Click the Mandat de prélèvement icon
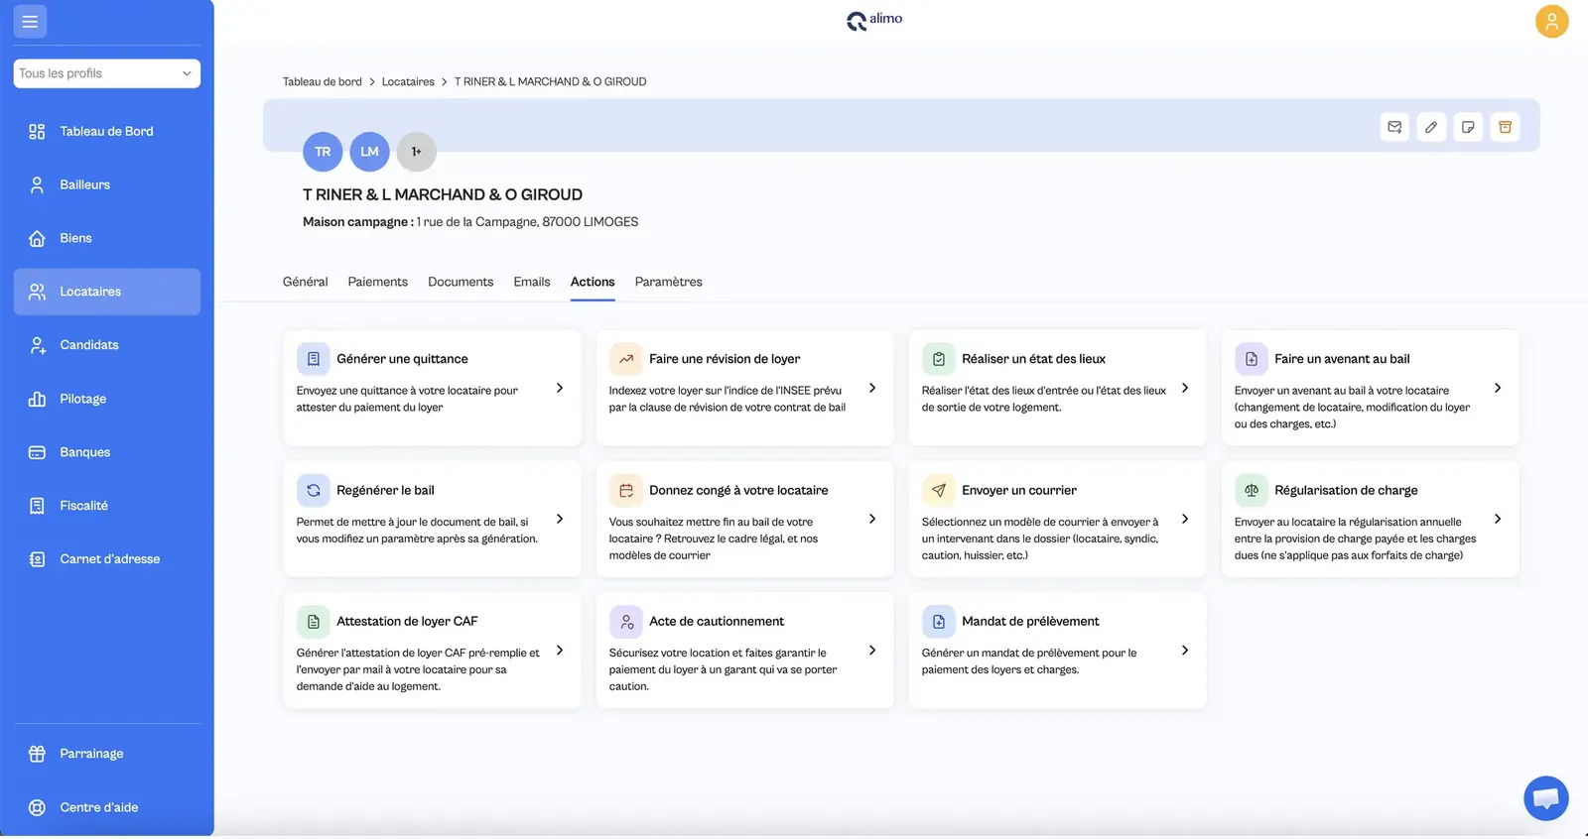 click(938, 622)
